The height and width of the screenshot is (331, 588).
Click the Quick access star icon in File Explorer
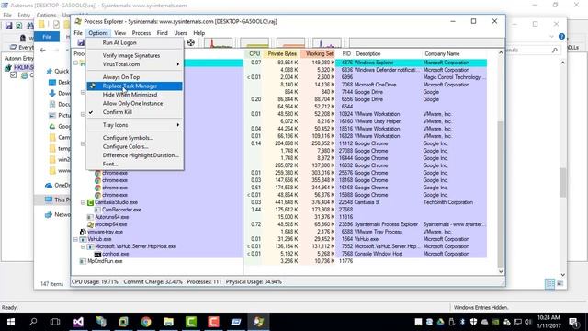pyautogui.click(x=49, y=71)
